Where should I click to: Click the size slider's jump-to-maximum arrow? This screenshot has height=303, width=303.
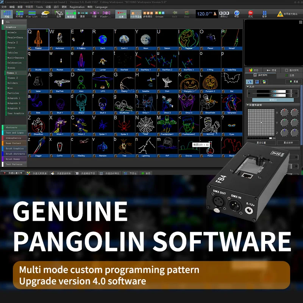pyautogui.click(x=296, y=93)
